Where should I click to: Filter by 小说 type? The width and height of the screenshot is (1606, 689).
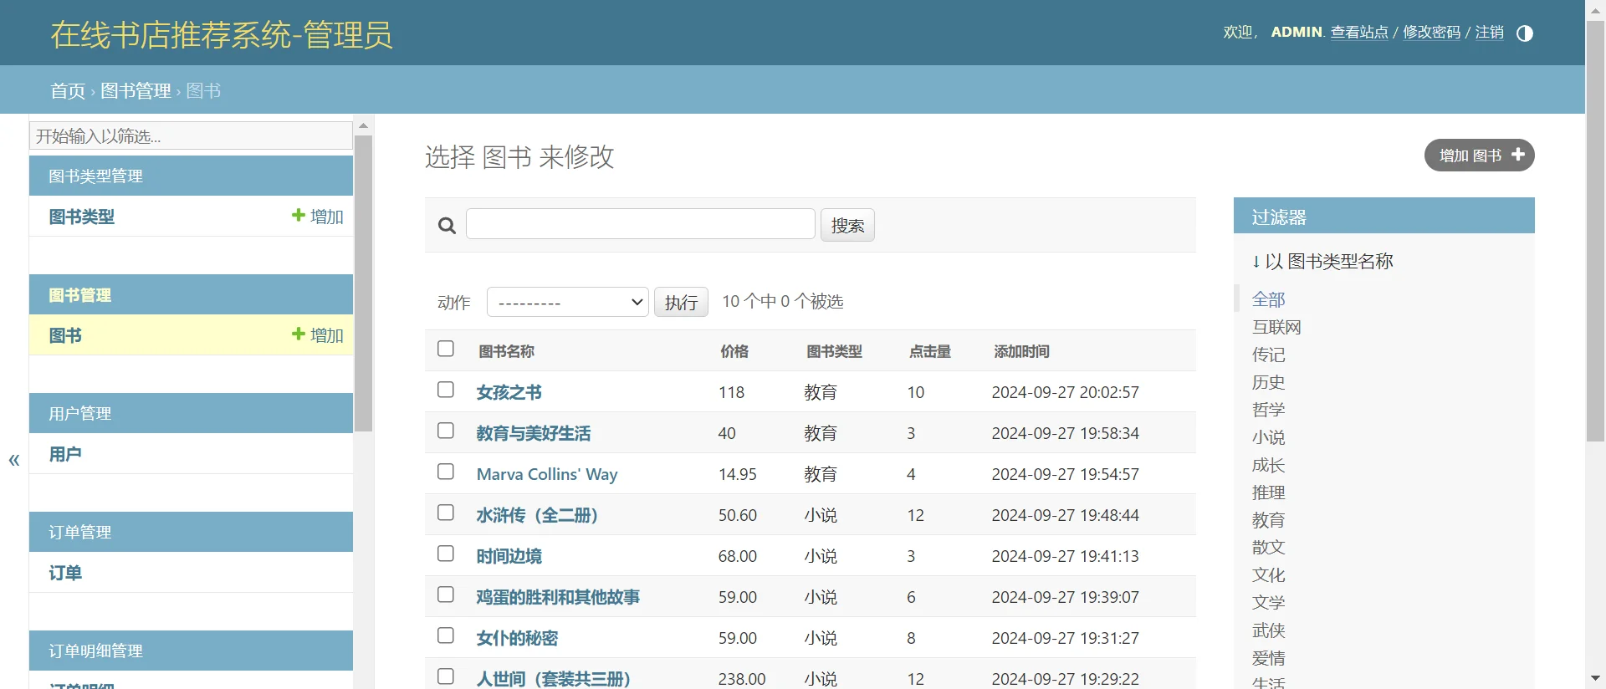pos(1269,437)
